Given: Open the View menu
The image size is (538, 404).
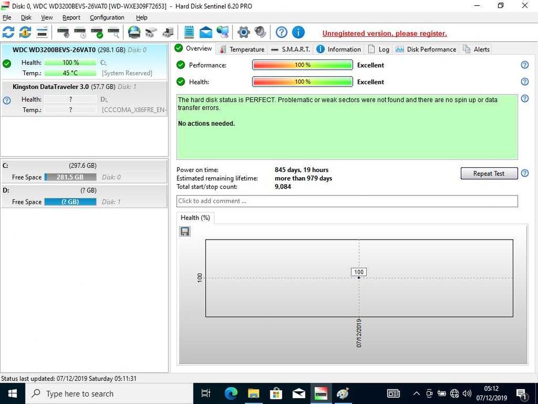Looking at the screenshot, I should coord(47,17).
